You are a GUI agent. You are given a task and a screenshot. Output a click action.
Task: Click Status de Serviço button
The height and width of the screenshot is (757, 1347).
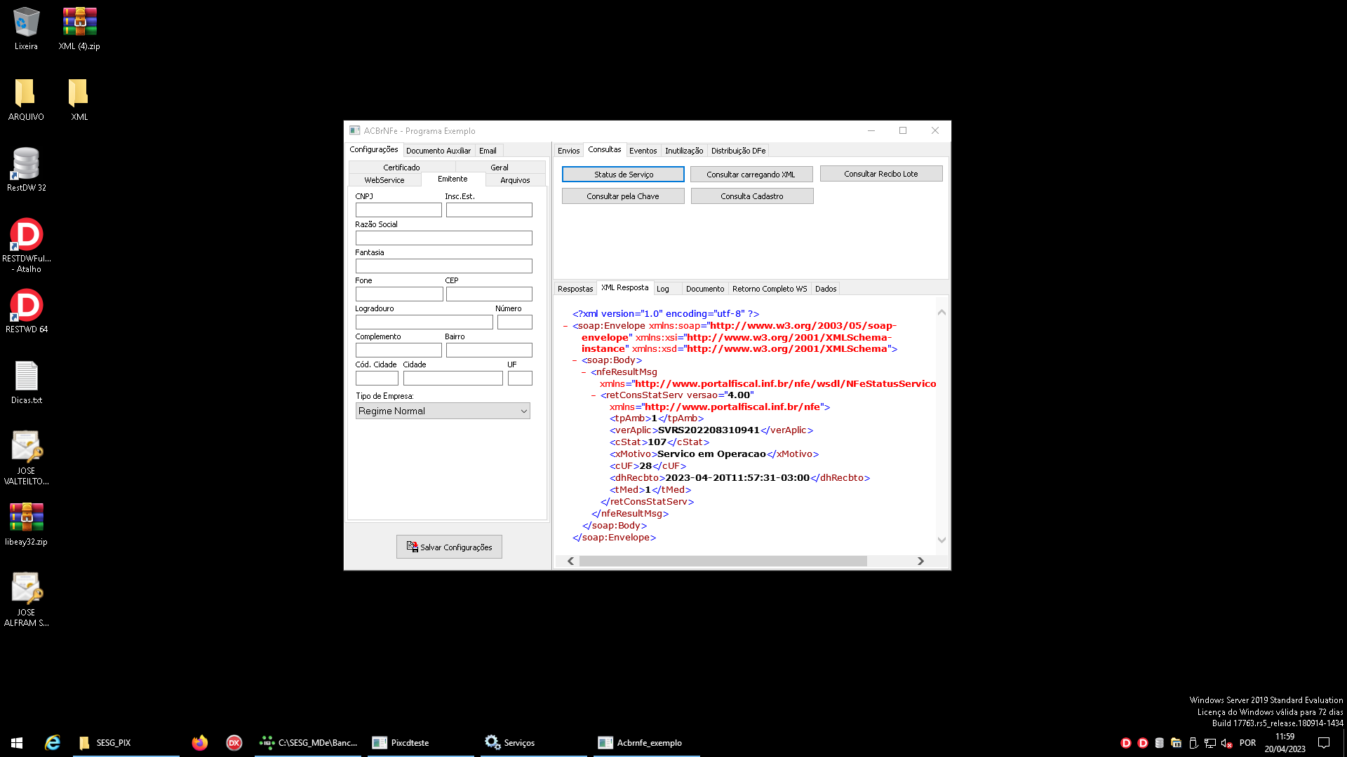click(x=623, y=175)
